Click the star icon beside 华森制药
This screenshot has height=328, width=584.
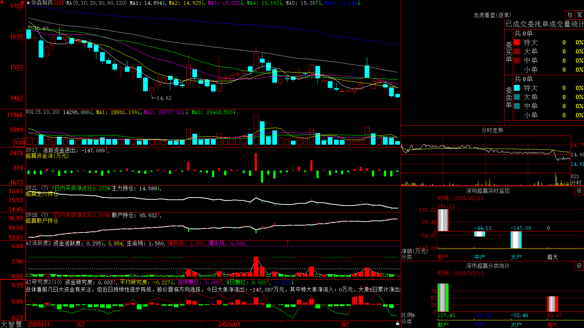(28, 3)
